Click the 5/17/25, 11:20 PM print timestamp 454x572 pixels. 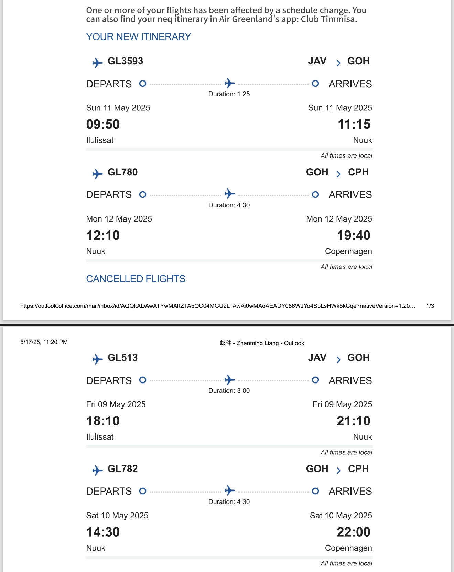(44, 342)
